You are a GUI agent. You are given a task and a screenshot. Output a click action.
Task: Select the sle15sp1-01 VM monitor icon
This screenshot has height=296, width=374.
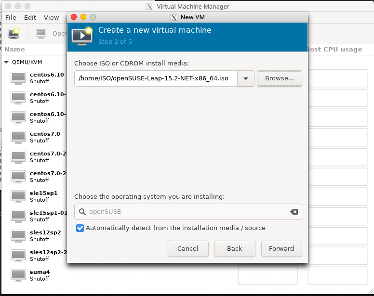[18, 216]
